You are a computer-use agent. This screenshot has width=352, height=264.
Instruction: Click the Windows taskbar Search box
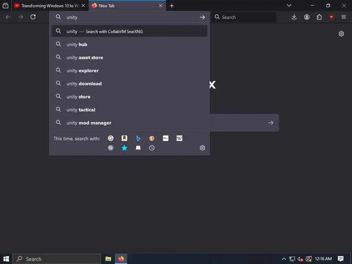(57, 259)
